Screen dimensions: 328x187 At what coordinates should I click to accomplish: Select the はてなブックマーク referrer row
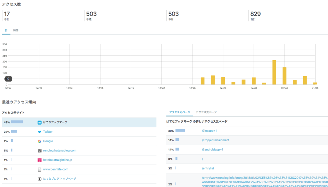point(79,122)
